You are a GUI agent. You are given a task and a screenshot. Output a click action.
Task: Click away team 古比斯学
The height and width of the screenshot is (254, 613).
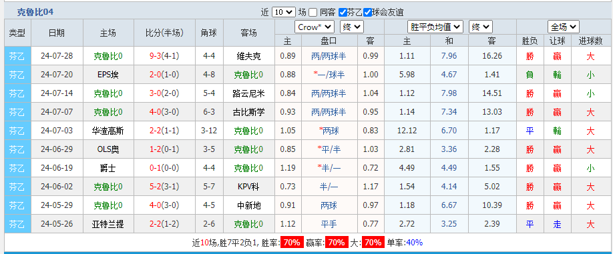pyautogui.click(x=248, y=113)
